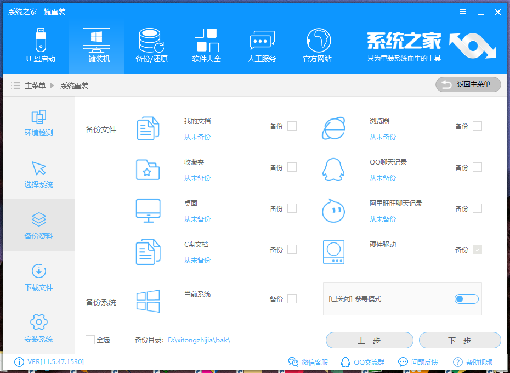Check 备份 box for 当前系统
Screen dimensions: 510x373
coord(292,299)
